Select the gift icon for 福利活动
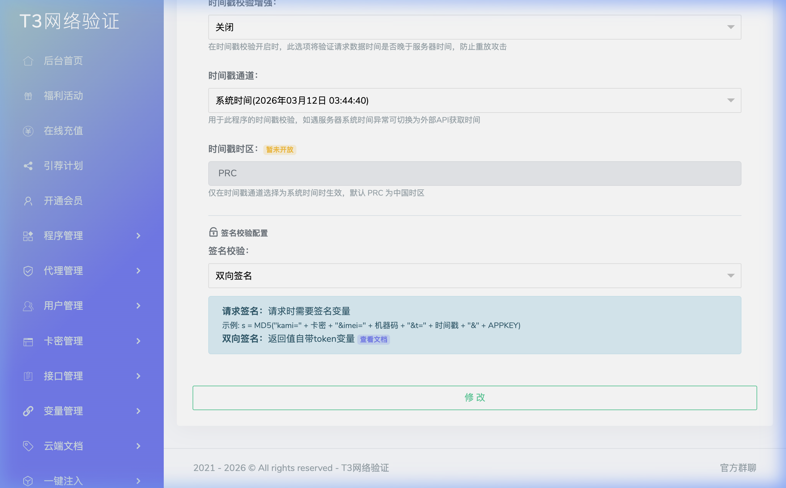Viewport: 786px width, 488px height. coord(28,96)
